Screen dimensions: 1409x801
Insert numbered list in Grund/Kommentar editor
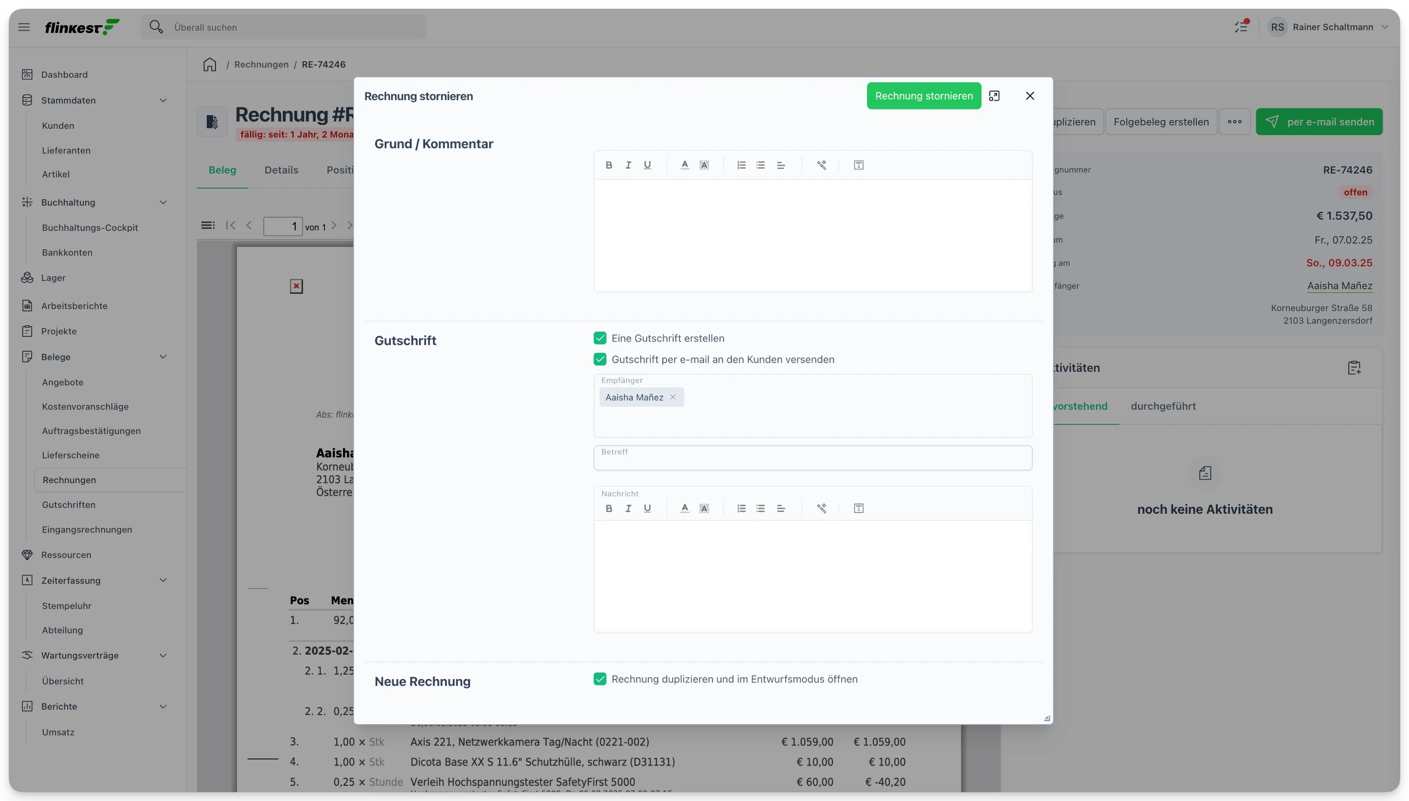point(741,165)
